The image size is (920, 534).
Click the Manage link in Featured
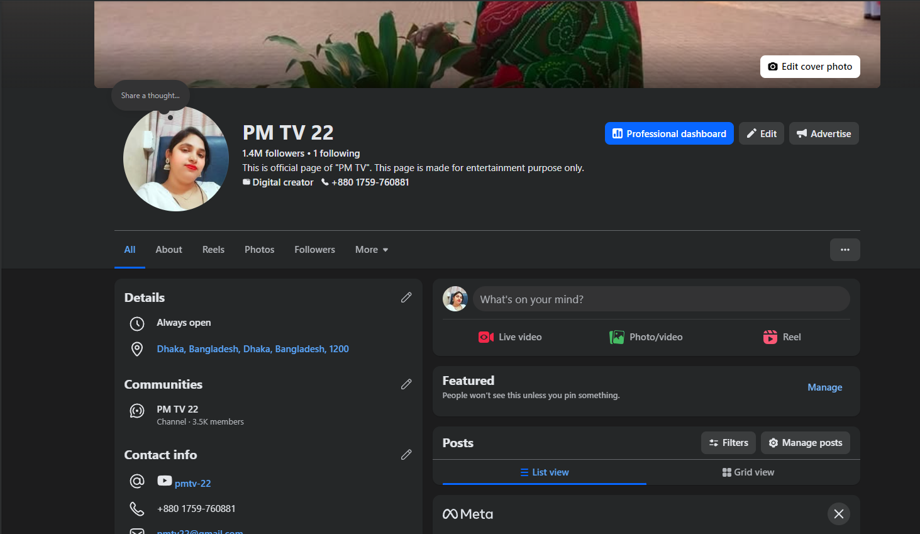[x=824, y=387]
